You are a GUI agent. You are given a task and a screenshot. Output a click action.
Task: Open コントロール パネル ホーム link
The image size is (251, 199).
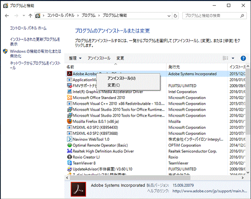(x=28, y=28)
